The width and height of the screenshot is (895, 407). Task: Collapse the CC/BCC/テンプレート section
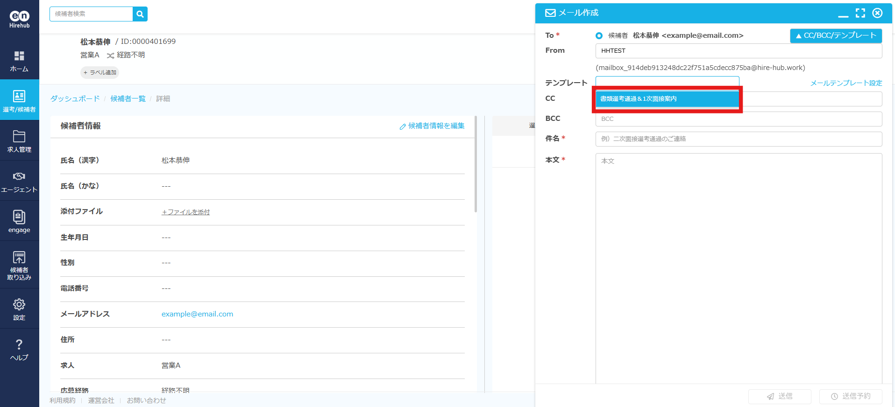[x=835, y=35]
